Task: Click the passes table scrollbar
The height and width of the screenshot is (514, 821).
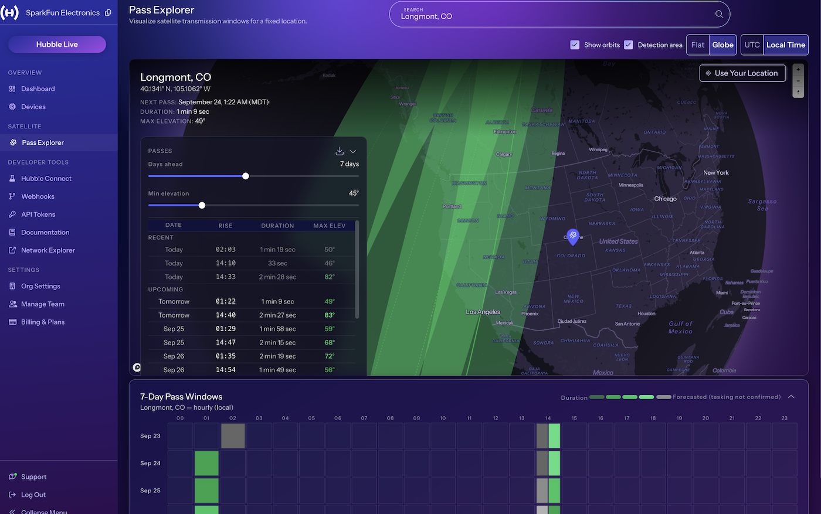Action: pyautogui.click(x=357, y=270)
